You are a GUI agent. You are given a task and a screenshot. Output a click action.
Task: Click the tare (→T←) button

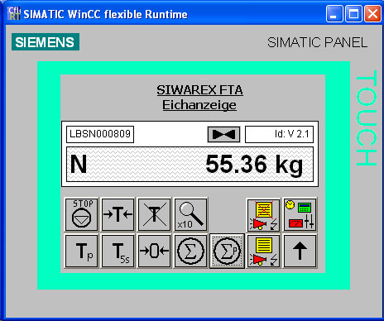[x=118, y=214]
